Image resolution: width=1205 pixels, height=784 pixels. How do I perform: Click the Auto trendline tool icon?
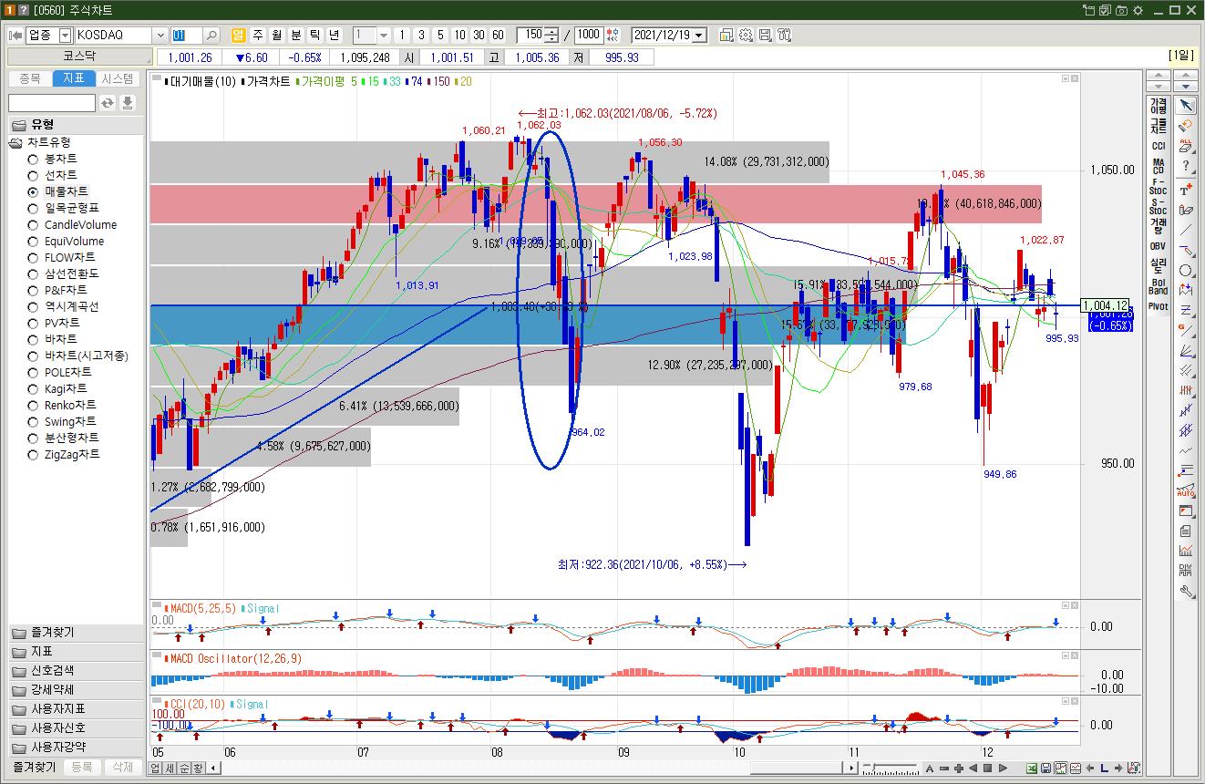(1185, 490)
